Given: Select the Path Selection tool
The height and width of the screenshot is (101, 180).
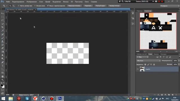Looking at the screenshot, I should 3,69.
